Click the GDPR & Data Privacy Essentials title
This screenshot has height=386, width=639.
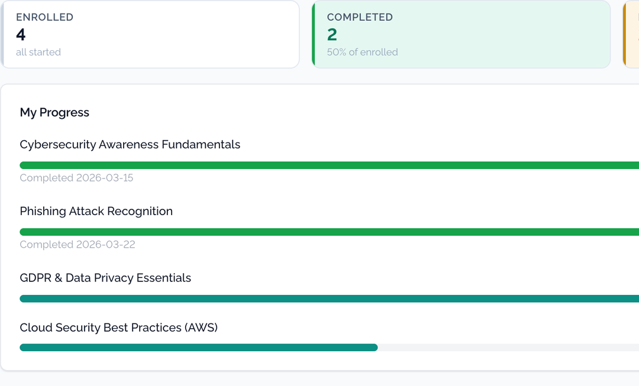click(x=105, y=278)
